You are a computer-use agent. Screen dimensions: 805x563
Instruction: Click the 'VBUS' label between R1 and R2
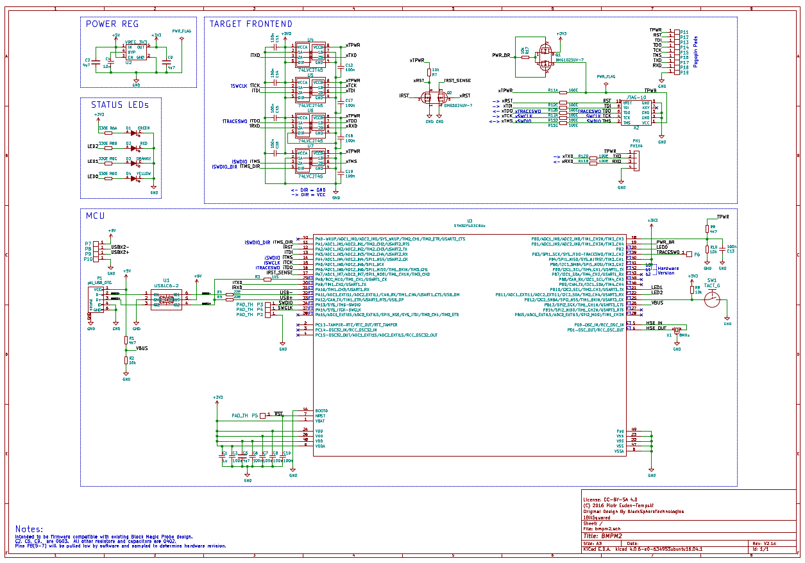point(142,348)
